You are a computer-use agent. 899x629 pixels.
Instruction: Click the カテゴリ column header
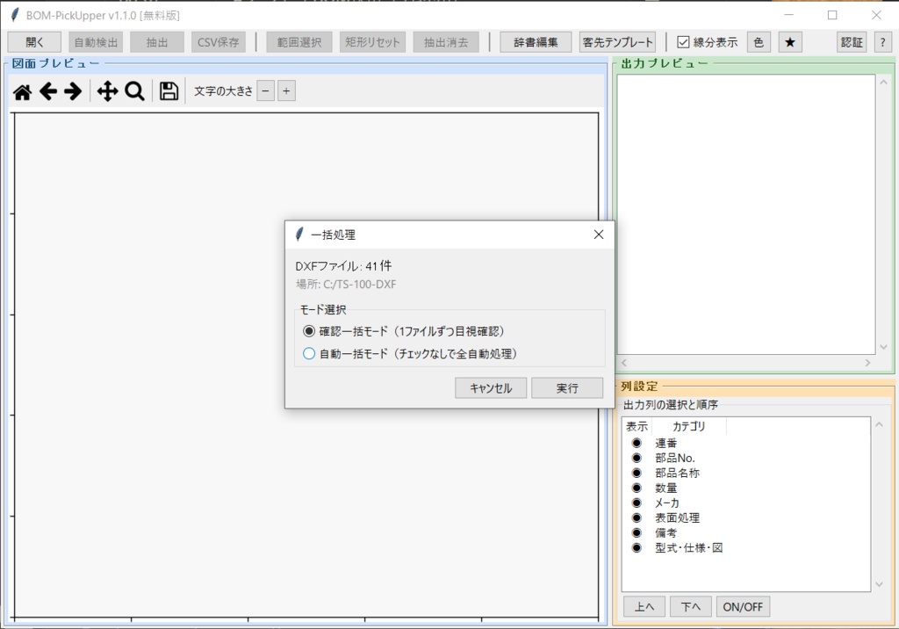click(688, 426)
